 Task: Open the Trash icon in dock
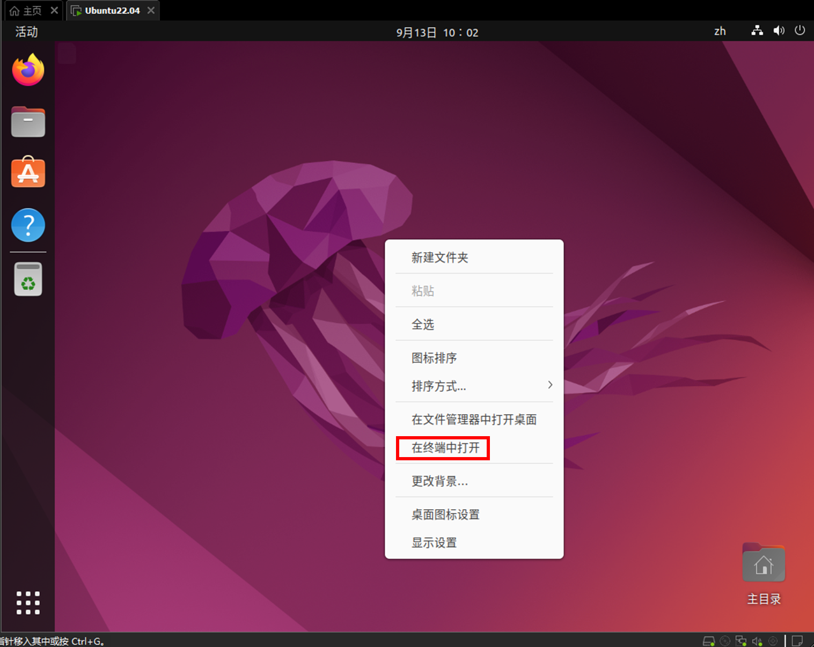pyautogui.click(x=28, y=279)
